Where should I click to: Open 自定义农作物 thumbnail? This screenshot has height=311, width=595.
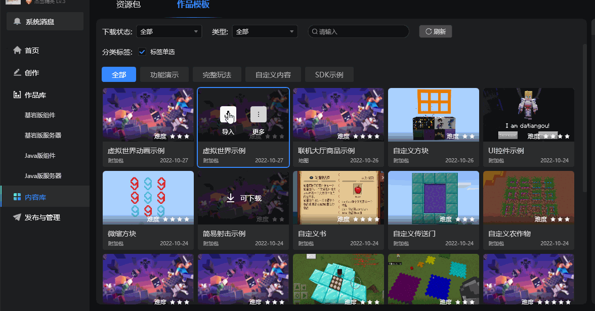[529, 198]
